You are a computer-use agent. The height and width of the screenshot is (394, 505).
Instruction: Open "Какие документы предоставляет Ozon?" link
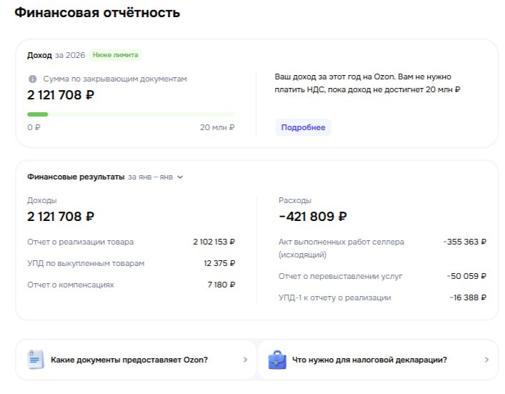tap(129, 360)
